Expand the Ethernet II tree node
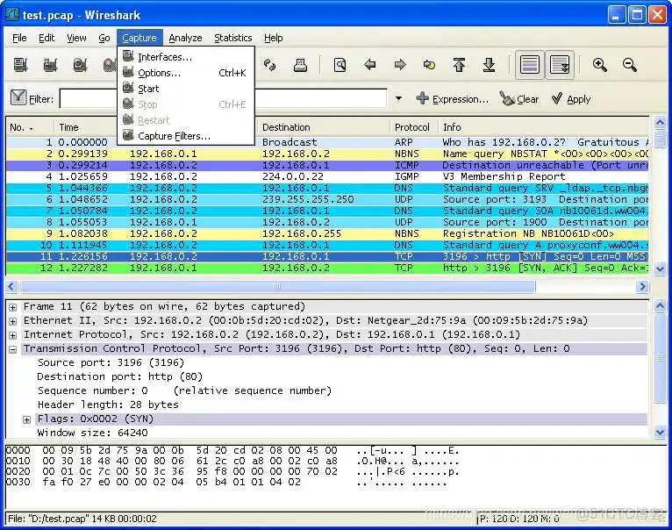 point(13,321)
